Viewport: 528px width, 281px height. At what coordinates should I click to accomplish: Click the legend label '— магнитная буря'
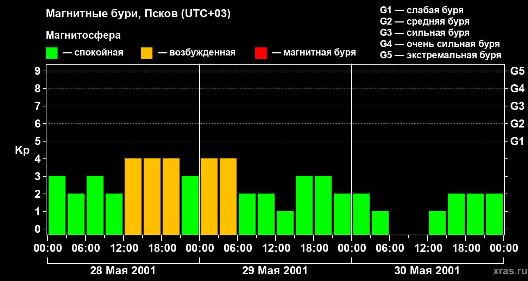314,53
